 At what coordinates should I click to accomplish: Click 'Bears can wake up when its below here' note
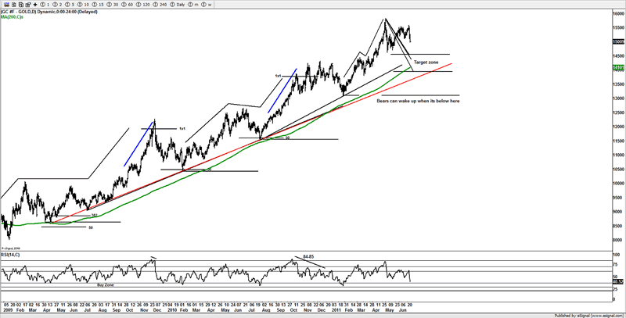click(418, 102)
